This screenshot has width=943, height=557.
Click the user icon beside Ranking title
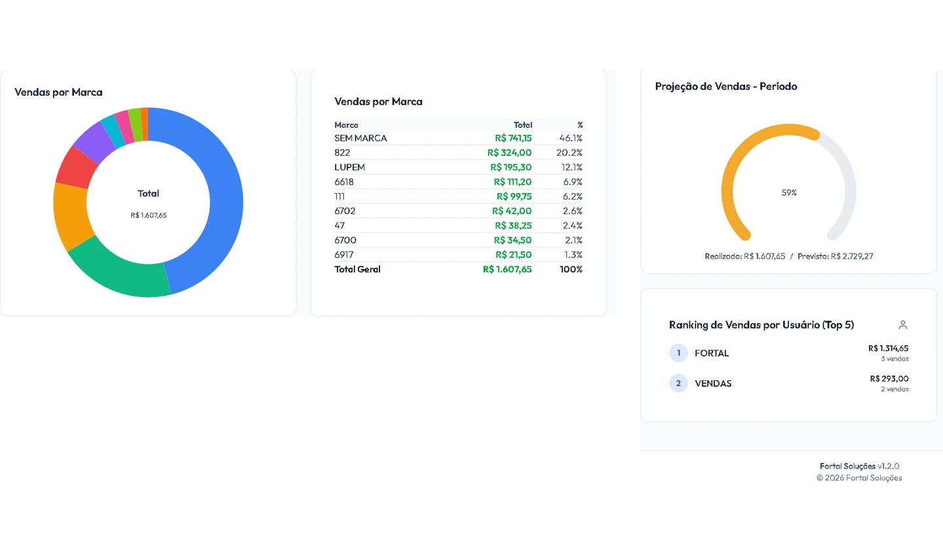902,325
